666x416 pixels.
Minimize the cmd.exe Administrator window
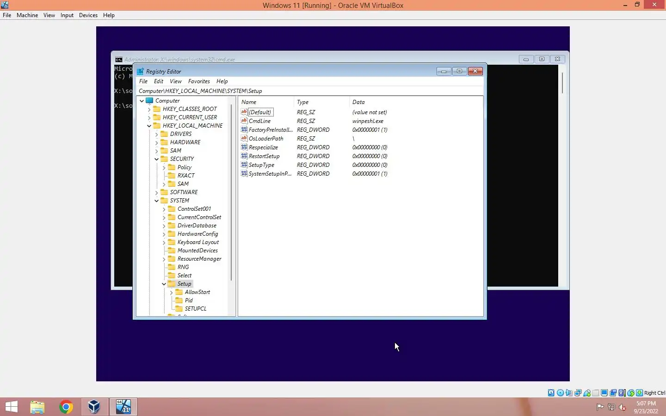pyautogui.click(x=526, y=59)
